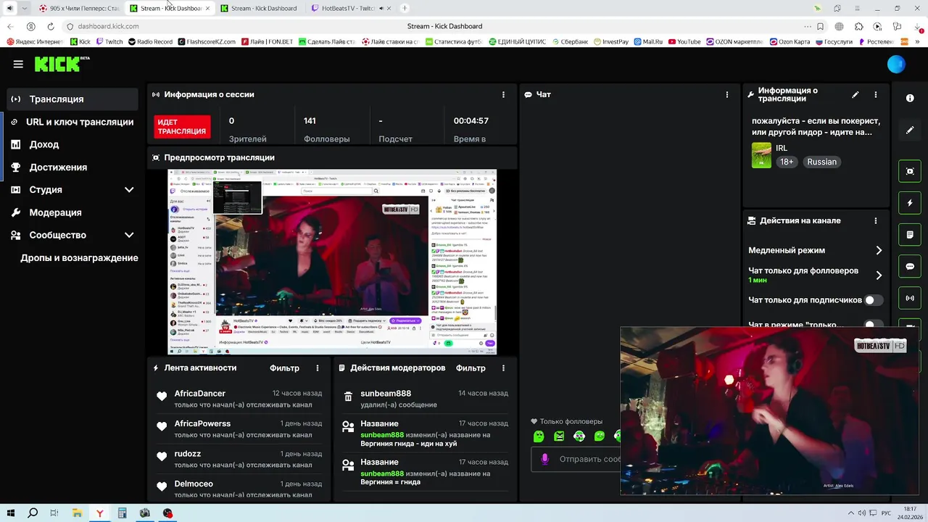
Task: Open the Windows Start menu
Action: click(x=11, y=513)
